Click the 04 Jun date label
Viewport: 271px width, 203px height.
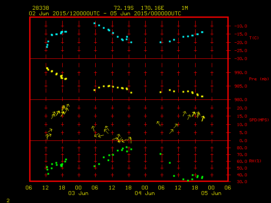pos(144,193)
